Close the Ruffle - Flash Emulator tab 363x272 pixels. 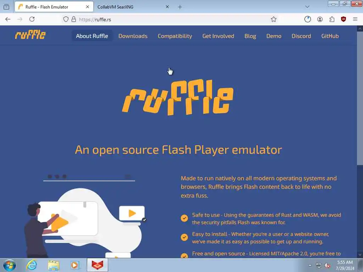pyautogui.click(x=88, y=7)
